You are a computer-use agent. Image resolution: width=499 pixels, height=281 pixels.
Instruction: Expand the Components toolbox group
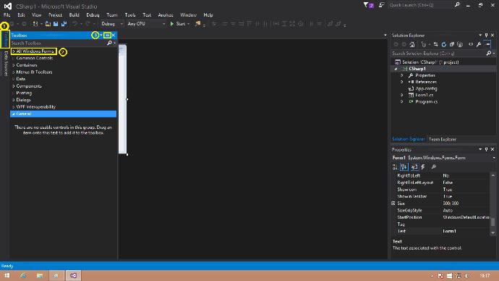[13, 86]
